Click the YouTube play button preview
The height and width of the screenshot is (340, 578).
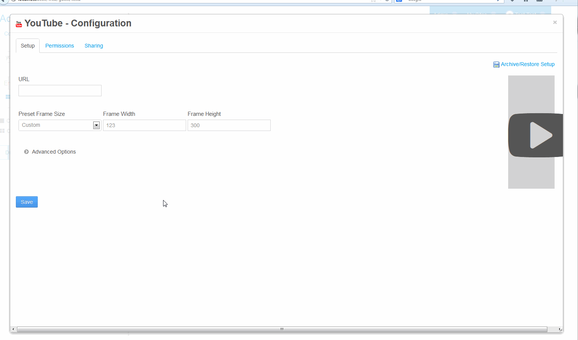point(535,135)
